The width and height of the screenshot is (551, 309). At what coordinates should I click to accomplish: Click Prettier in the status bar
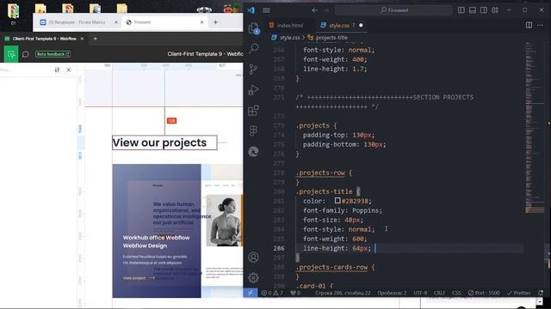coord(518,293)
